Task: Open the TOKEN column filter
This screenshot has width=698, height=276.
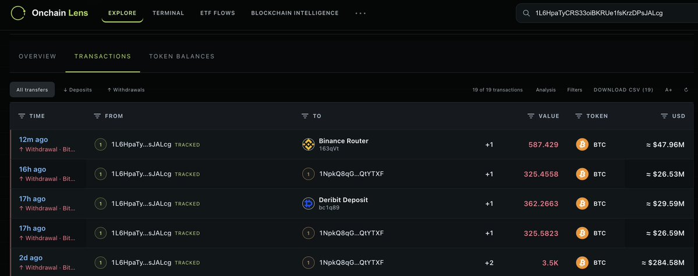Action: point(579,116)
